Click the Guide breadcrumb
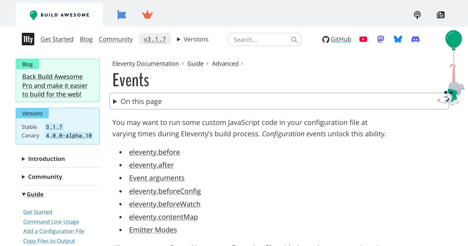This screenshot has width=468, height=246. click(195, 63)
